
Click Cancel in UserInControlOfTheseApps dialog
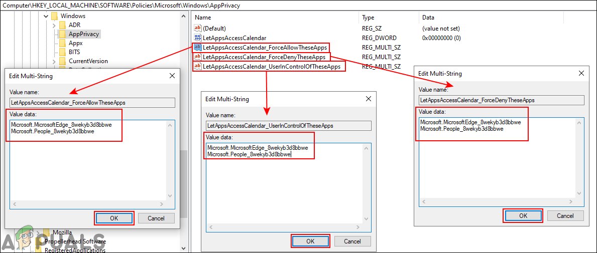pyautogui.click(x=352, y=241)
